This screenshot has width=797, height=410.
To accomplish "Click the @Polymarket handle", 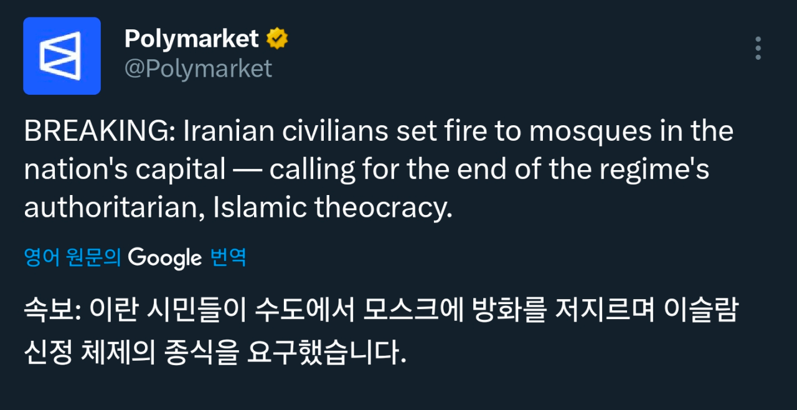I will (198, 69).
